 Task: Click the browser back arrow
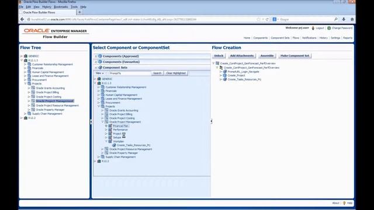click(x=22, y=19)
